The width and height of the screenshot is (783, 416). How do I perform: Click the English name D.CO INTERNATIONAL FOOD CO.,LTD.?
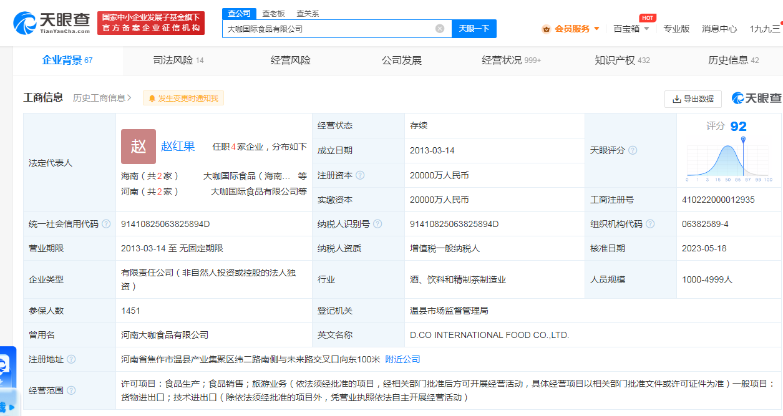click(x=489, y=335)
